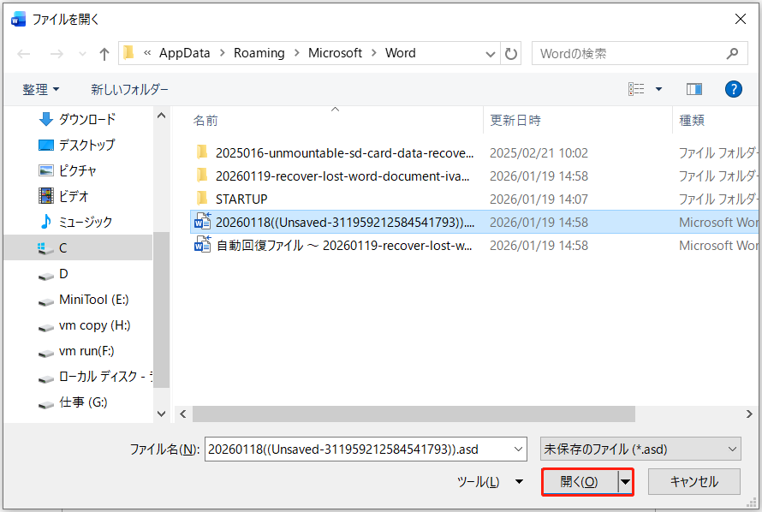Click the 2025/02/21 10:02 date cell
Viewport: 762px width, 512px height.
[x=539, y=153]
